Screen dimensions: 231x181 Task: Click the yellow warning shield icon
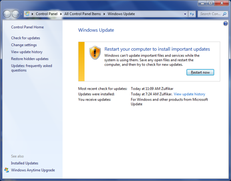tap(95, 53)
